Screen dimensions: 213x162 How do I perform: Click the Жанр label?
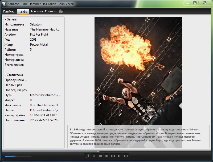pyautogui.click(x=9, y=45)
